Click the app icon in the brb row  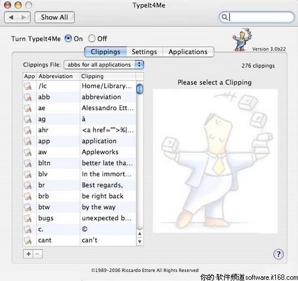28,196
